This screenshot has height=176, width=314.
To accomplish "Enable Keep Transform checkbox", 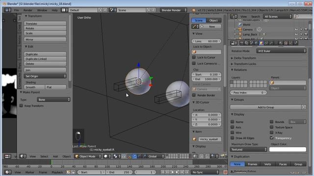I will pyautogui.click(x=21, y=106).
